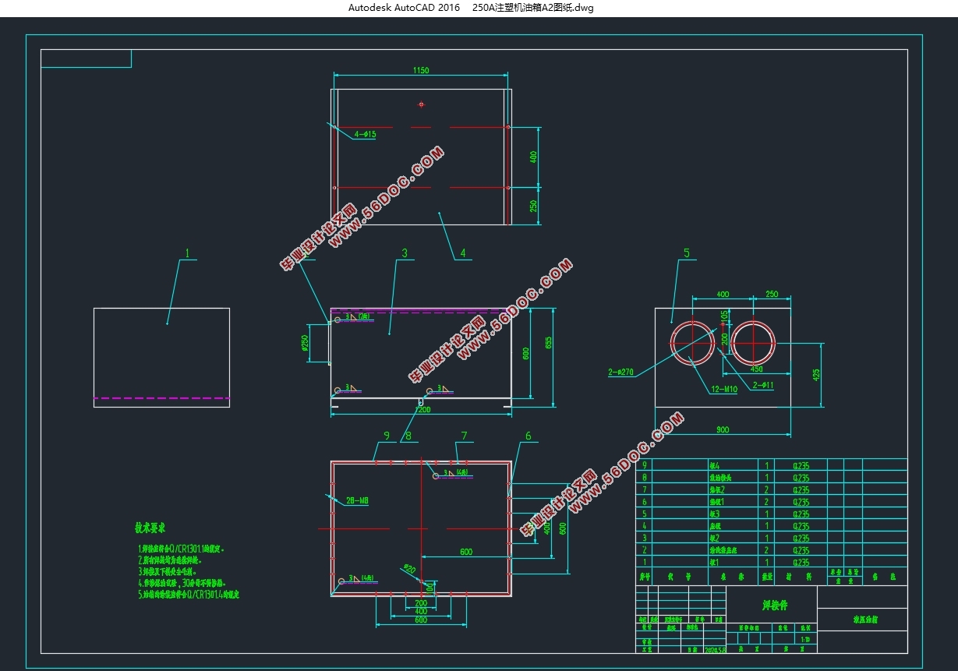Click quantity 2 cell in parts row 7
This screenshot has height=671, width=958.
coord(766,490)
